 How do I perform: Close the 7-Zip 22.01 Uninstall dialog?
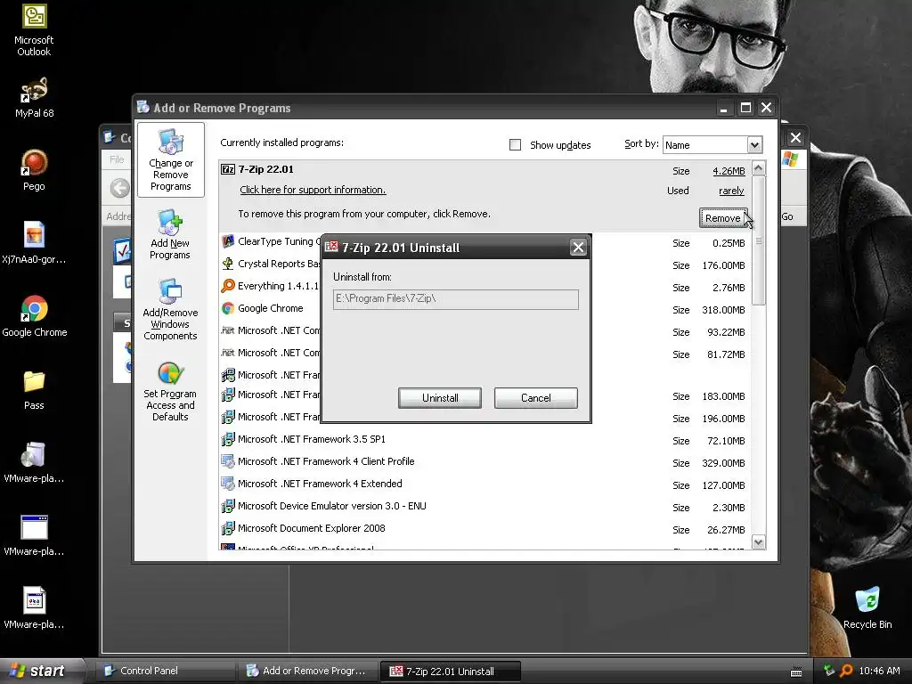point(578,248)
